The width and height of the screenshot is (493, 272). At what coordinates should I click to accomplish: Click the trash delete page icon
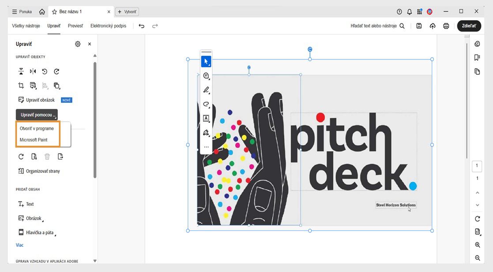click(47, 156)
